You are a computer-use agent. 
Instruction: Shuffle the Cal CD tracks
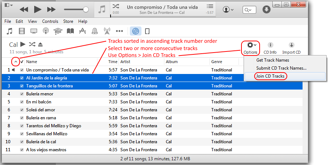click(x=32, y=44)
